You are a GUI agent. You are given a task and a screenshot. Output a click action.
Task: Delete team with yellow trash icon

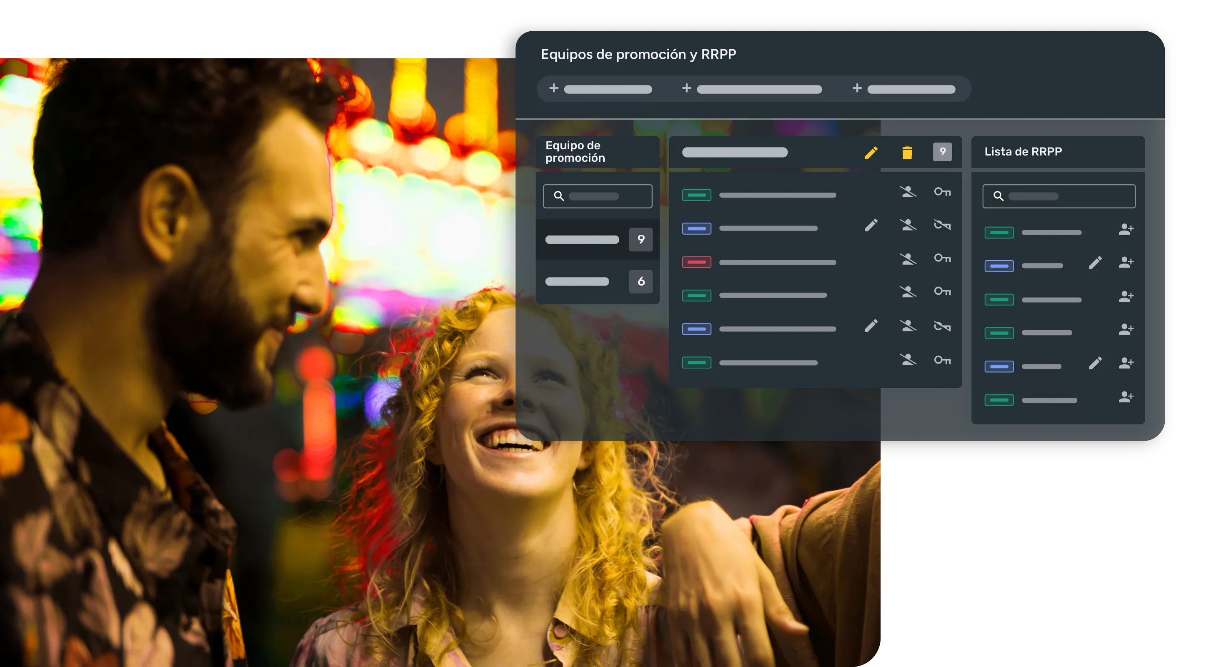[x=907, y=153]
